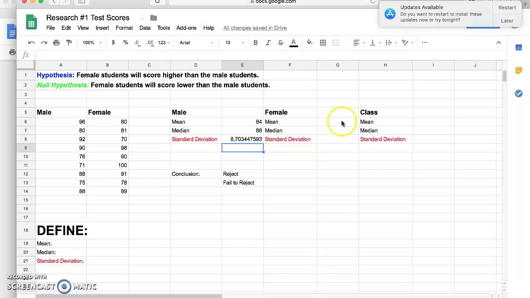The image size is (530, 298).
Task: Open the Format menu
Action: [x=124, y=28]
